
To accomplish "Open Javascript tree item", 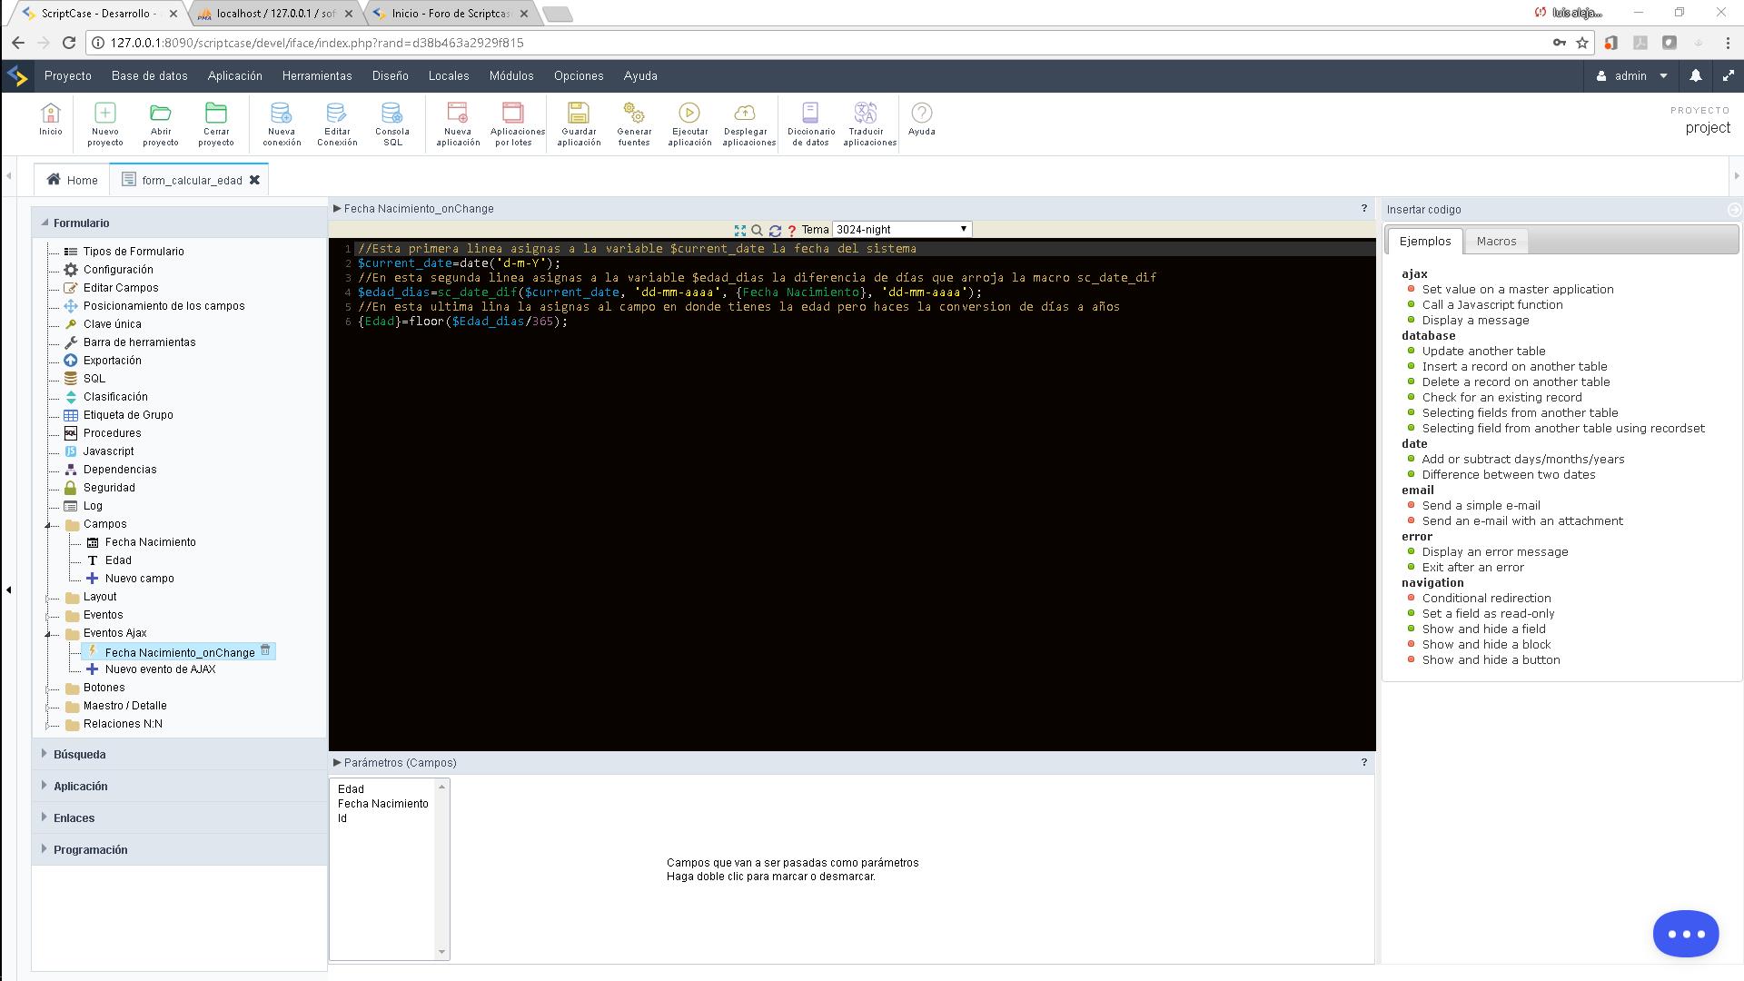I will pyautogui.click(x=108, y=451).
